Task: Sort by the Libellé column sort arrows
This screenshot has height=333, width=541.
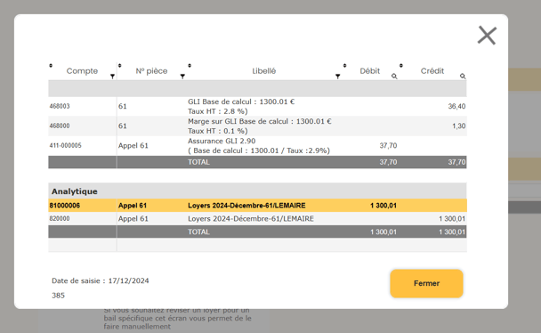Action: coord(190,66)
